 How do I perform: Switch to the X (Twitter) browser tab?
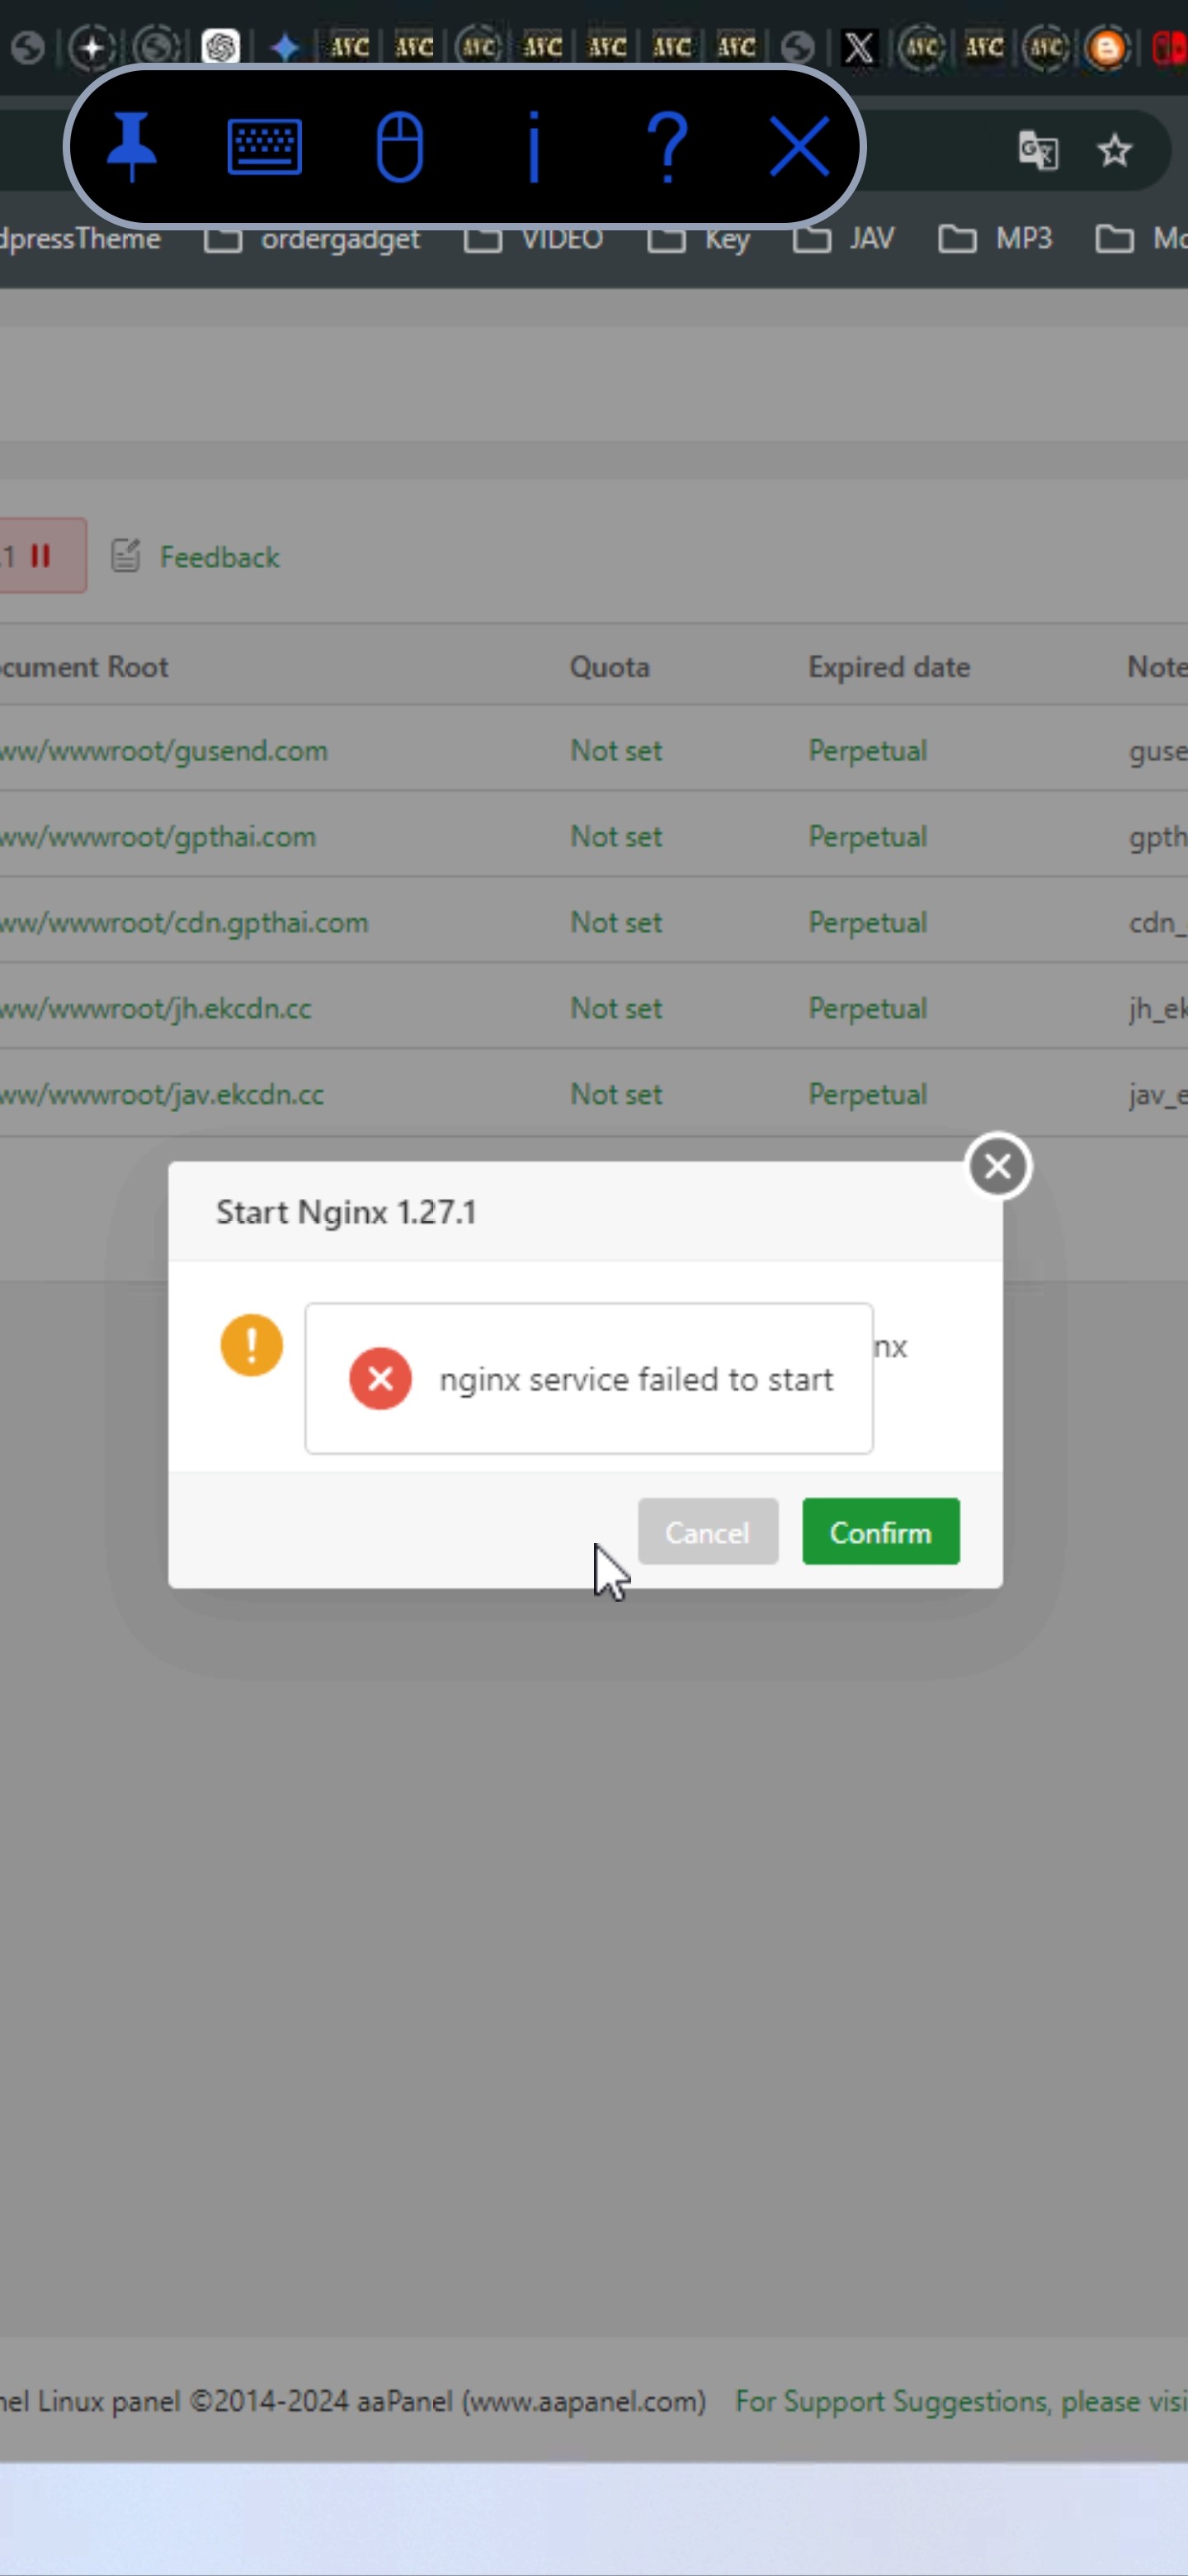tap(858, 47)
